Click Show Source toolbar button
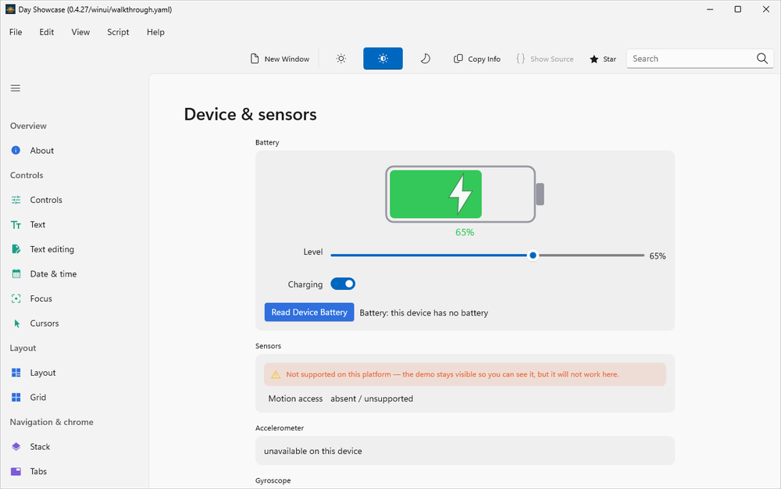Viewport: 781px width, 489px height. coord(545,59)
